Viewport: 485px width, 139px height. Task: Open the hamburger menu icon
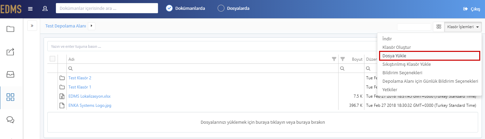30,8
